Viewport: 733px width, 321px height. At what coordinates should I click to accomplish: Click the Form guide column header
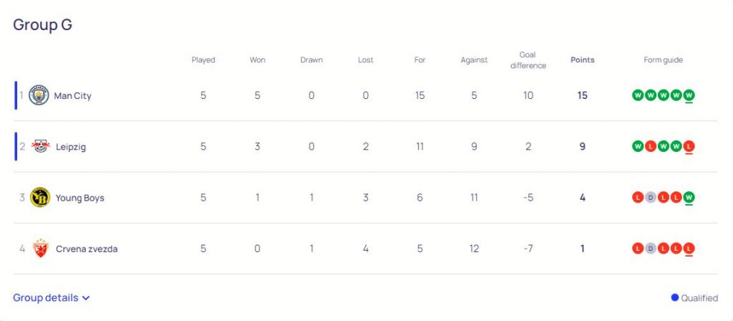[663, 60]
